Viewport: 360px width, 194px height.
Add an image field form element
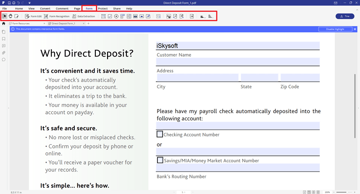(142, 16)
